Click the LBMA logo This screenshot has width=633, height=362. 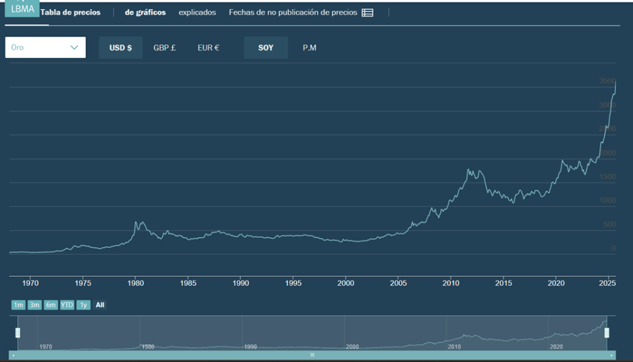click(22, 9)
